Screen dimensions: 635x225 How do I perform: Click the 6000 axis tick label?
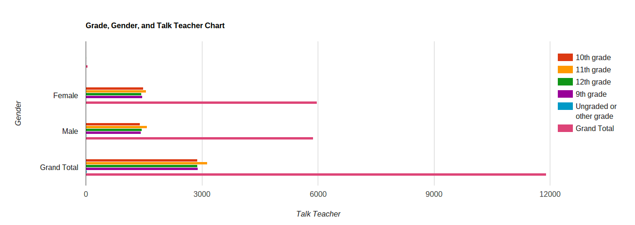[318, 194]
